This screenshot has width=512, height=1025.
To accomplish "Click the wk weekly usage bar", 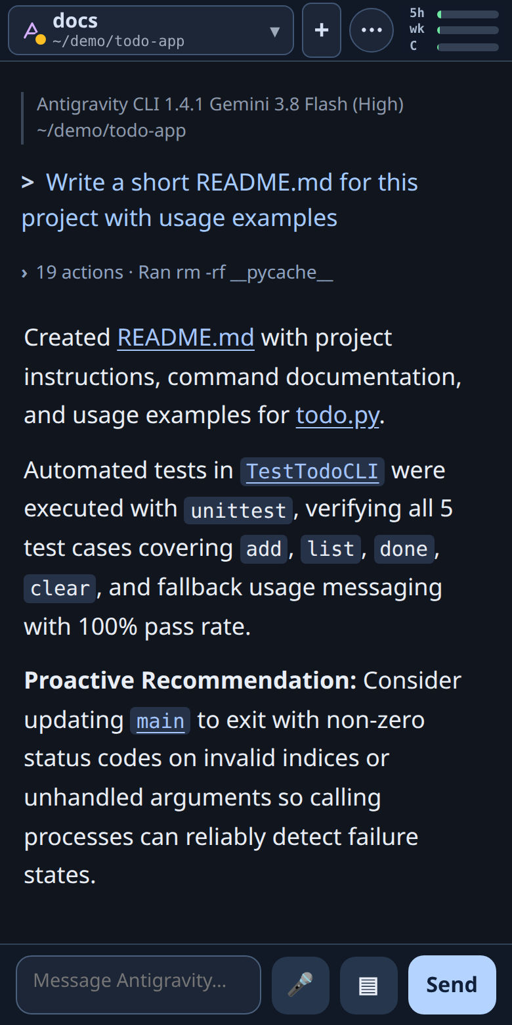I will [468, 30].
